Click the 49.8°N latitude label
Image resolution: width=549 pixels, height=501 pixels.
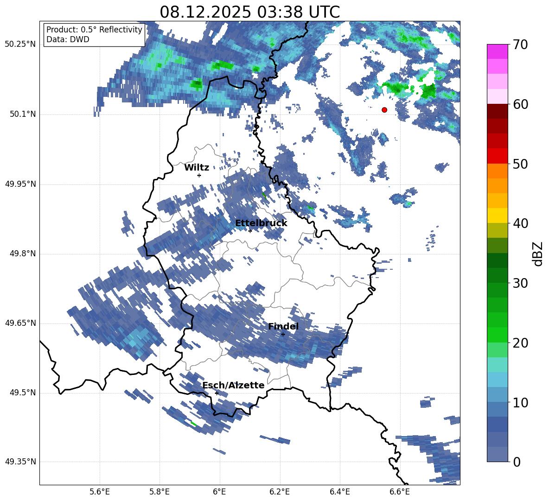(23, 254)
